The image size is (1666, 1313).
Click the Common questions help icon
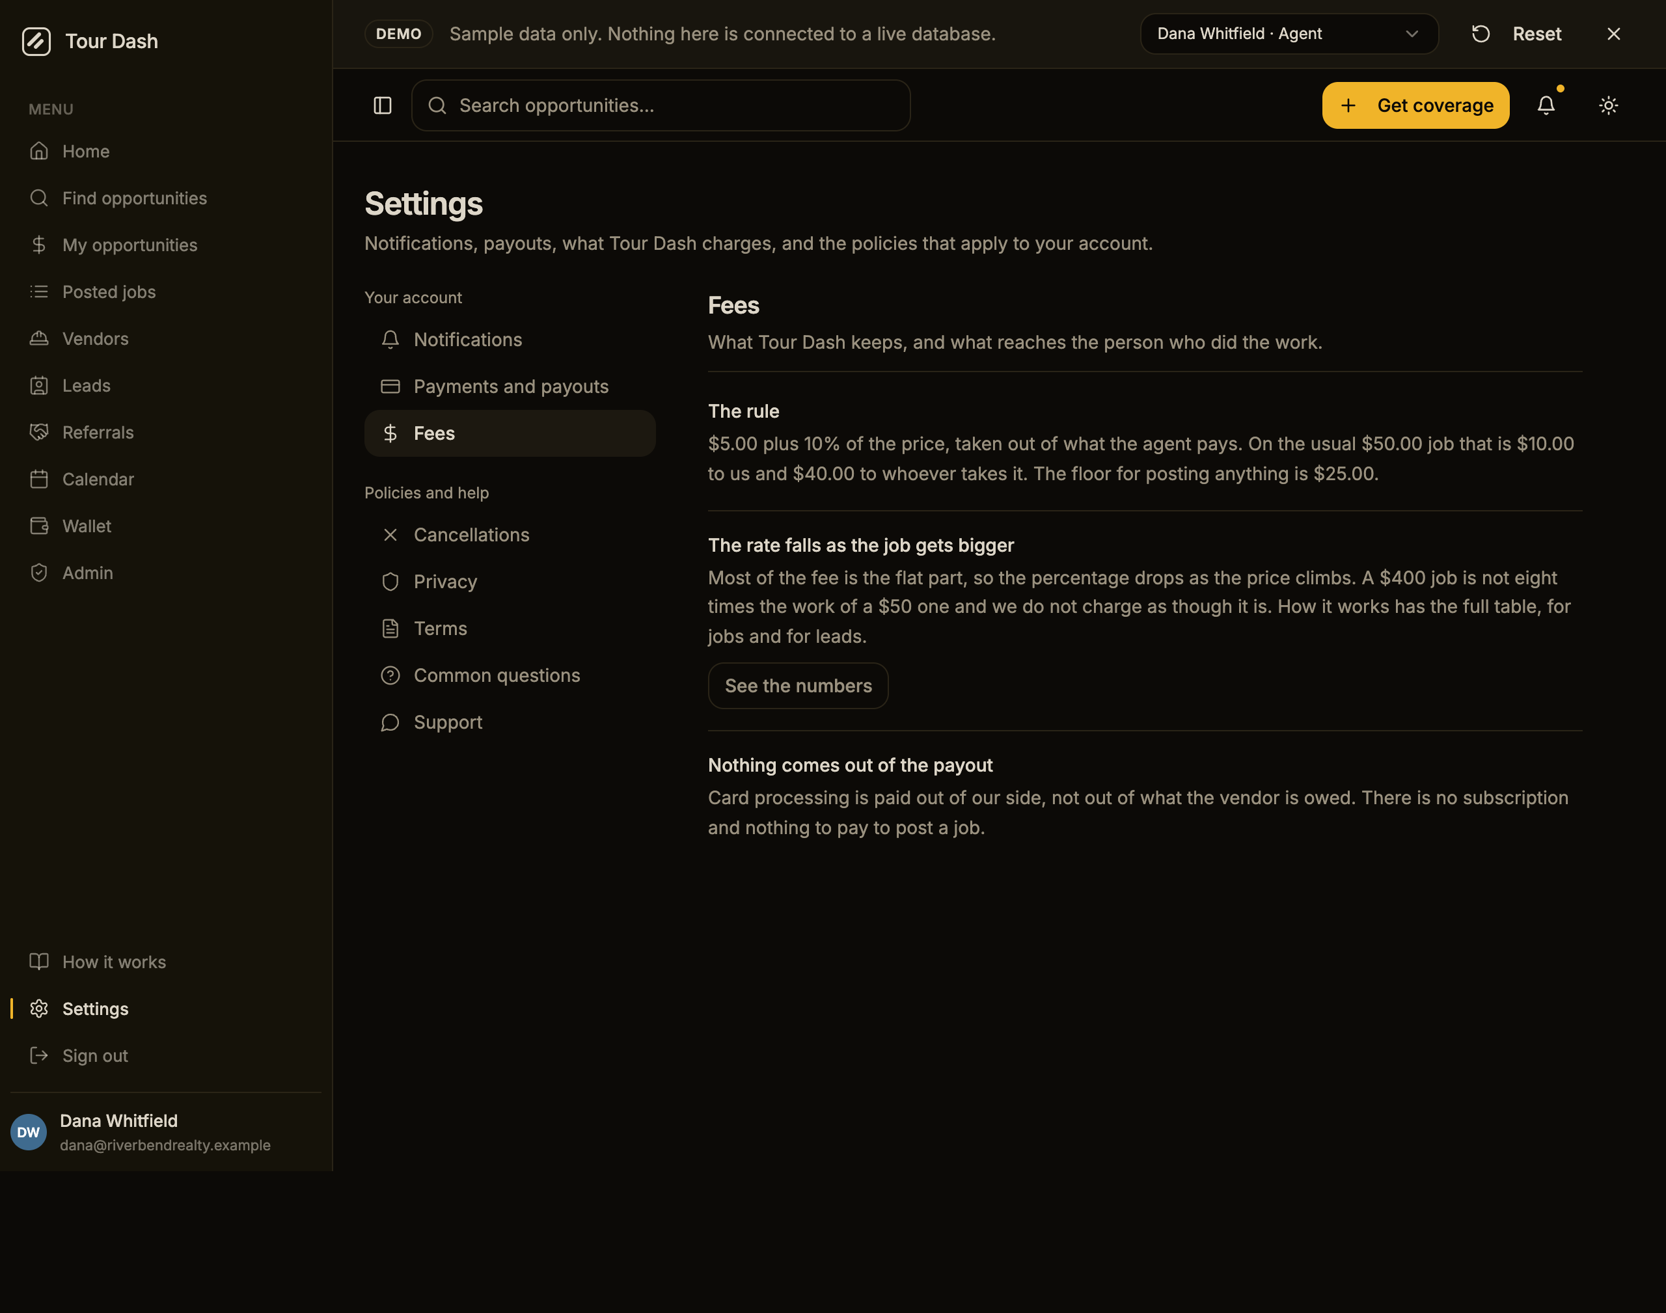coord(390,676)
